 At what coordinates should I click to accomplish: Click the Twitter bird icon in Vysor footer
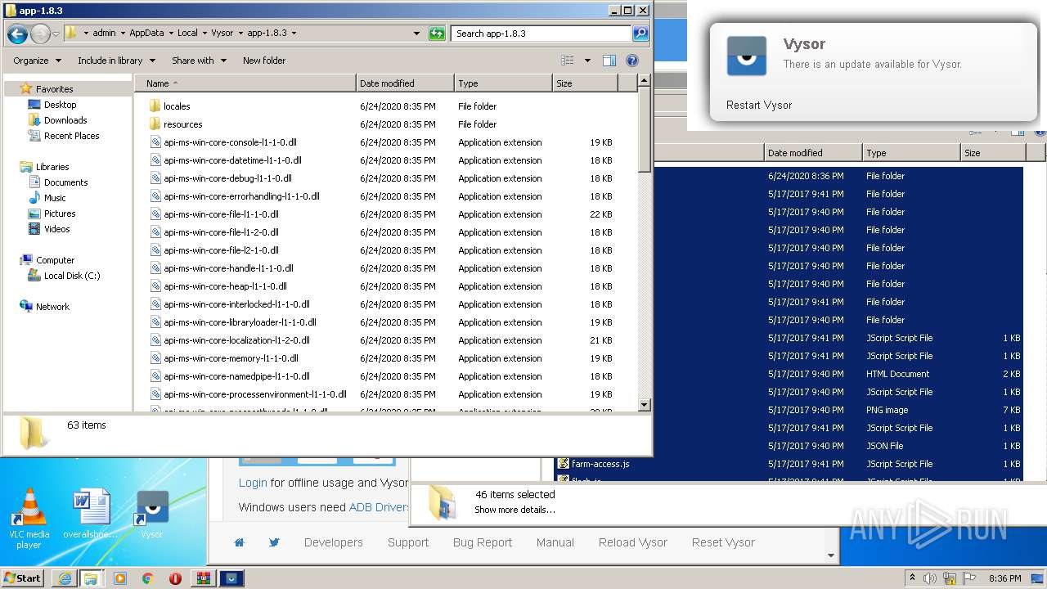274,542
